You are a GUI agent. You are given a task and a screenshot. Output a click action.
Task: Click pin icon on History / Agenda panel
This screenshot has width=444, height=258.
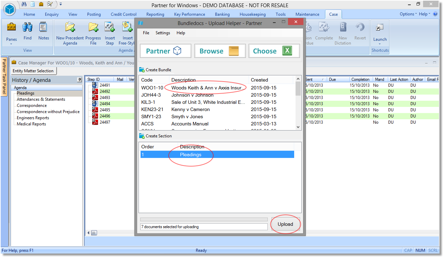[x=80, y=80]
